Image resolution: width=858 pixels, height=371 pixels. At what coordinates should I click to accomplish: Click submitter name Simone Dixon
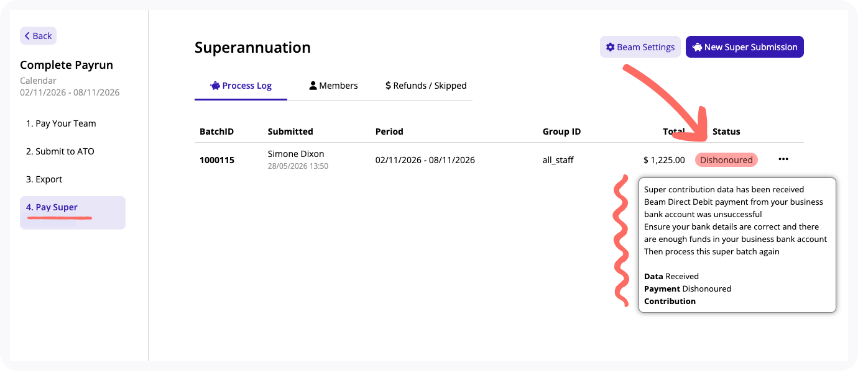click(296, 154)
